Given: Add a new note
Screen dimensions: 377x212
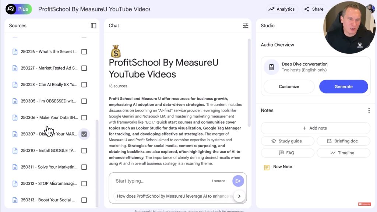Looking at the screenshot, I should pos(315,128).
